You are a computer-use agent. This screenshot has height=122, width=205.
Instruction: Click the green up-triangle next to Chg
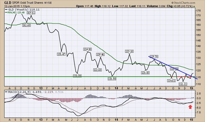(x=194, y=6)
